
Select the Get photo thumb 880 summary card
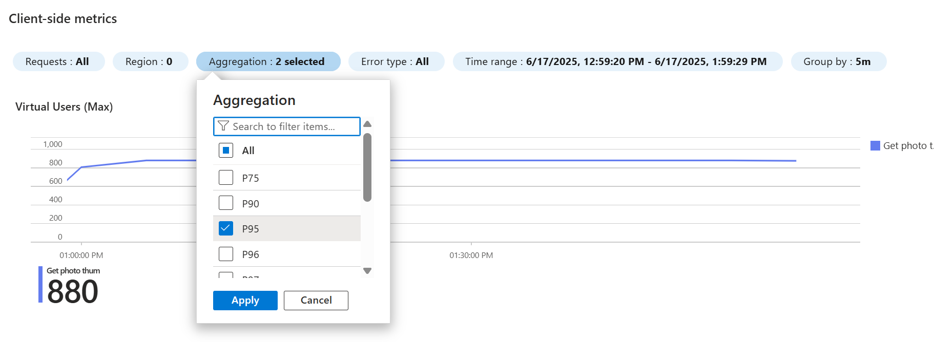coord(72,285)
